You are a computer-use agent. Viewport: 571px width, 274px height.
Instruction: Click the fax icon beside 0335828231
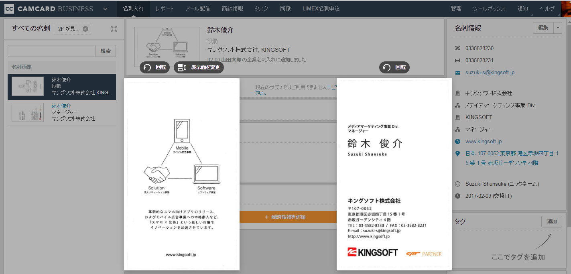(x=458, y=60)
